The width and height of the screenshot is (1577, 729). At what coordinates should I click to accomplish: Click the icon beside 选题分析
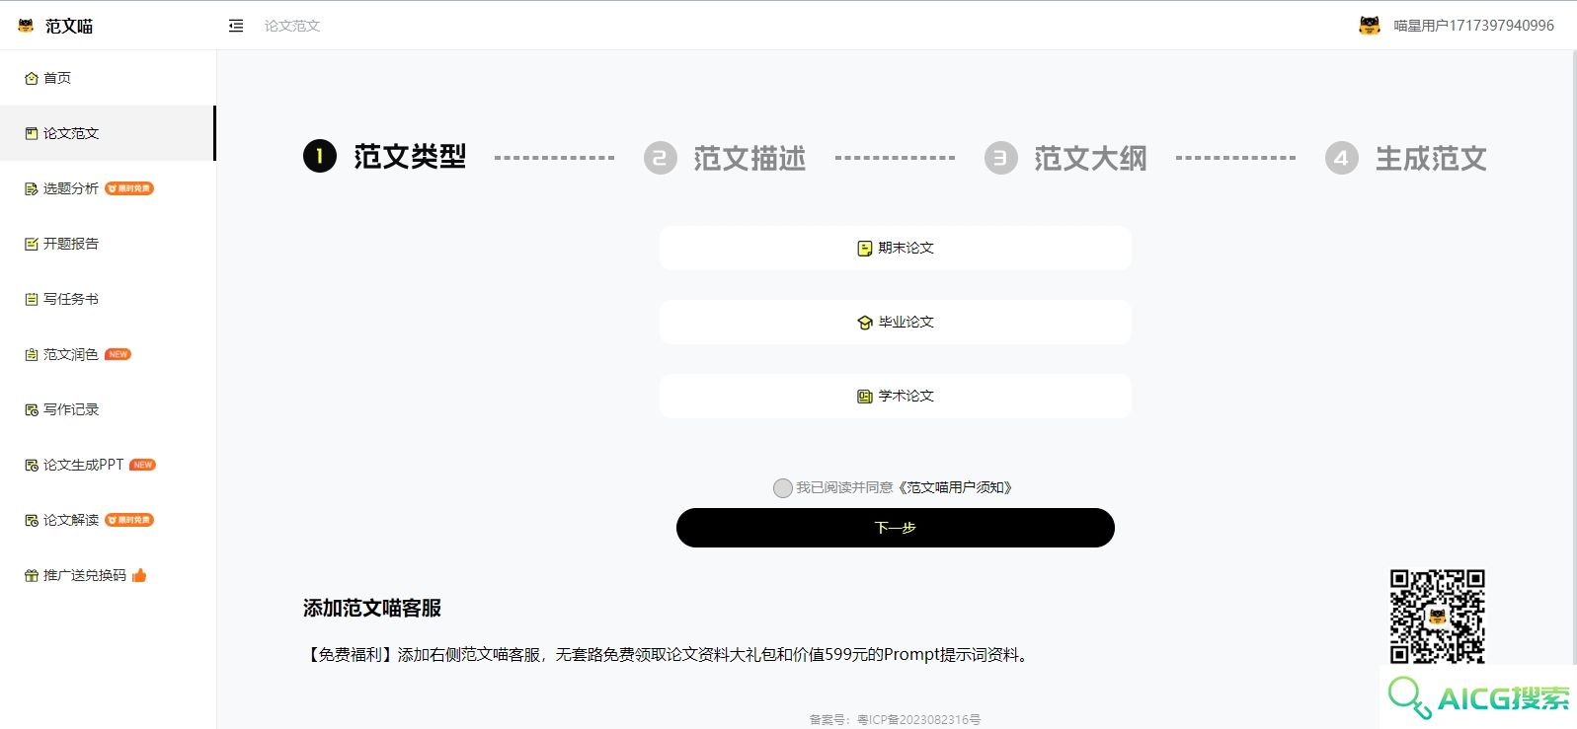[x=32, y=188]
